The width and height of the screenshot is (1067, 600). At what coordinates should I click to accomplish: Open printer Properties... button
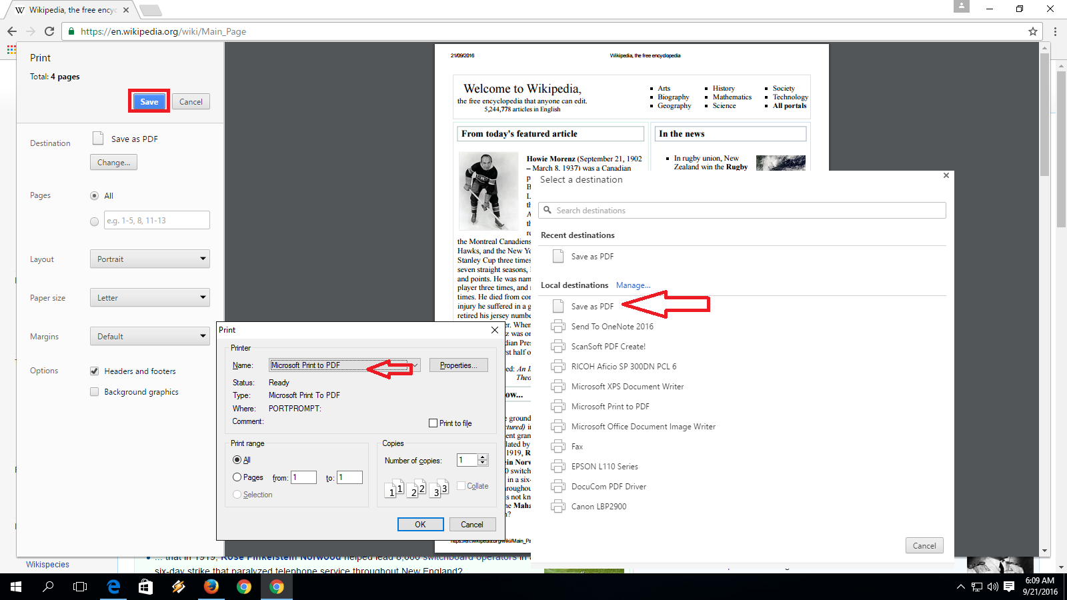[458, 365]
